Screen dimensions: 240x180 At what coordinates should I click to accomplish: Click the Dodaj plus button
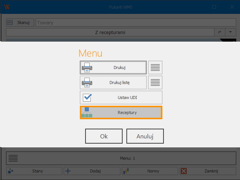92,171
